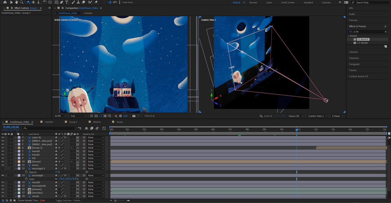The height and width of the screenshot is (203, 391).
Task: Click the Home icon in the toolbar
Action: point(5,2)
